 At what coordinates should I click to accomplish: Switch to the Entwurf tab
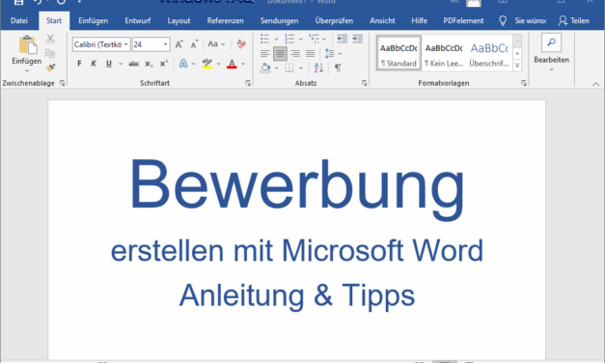coord(137,21)
